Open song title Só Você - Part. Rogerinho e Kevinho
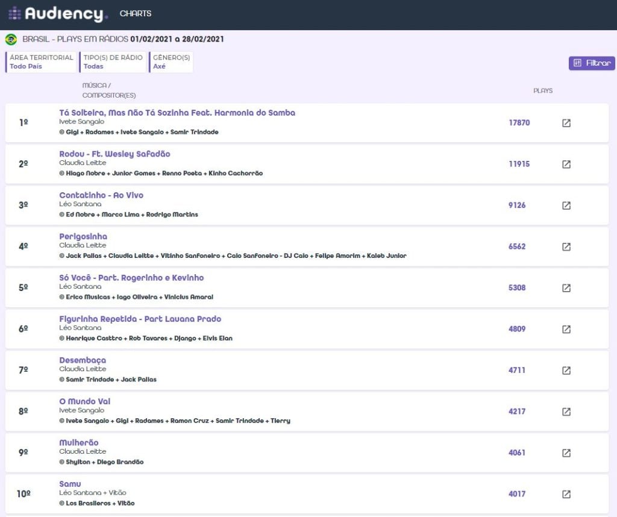 coord(131,278)
